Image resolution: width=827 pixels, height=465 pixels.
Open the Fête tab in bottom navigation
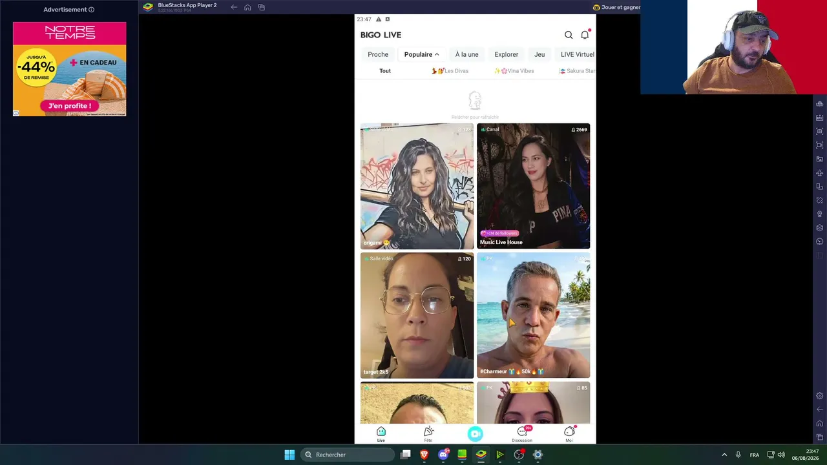pos(428,434)
